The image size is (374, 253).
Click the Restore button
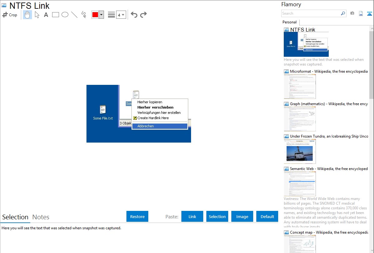pos(137,217)
